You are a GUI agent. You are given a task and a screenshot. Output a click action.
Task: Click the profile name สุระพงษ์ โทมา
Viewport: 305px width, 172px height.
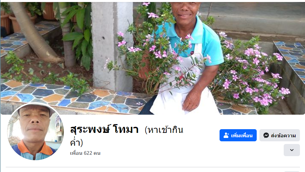[104, 130]
